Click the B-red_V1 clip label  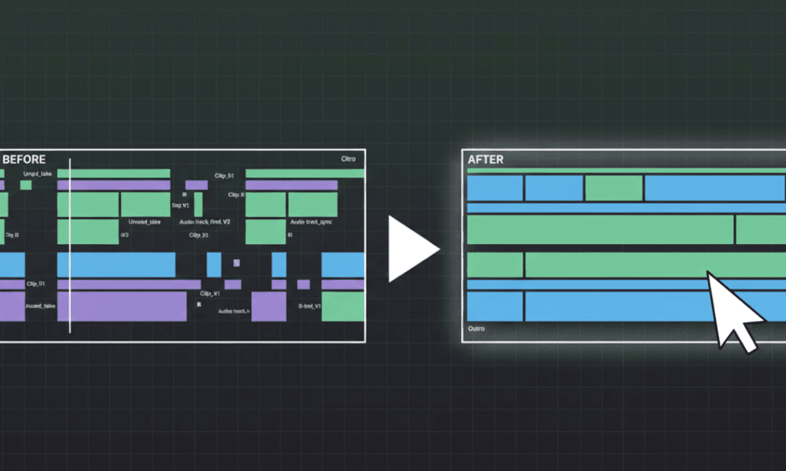tap(309, 305)
